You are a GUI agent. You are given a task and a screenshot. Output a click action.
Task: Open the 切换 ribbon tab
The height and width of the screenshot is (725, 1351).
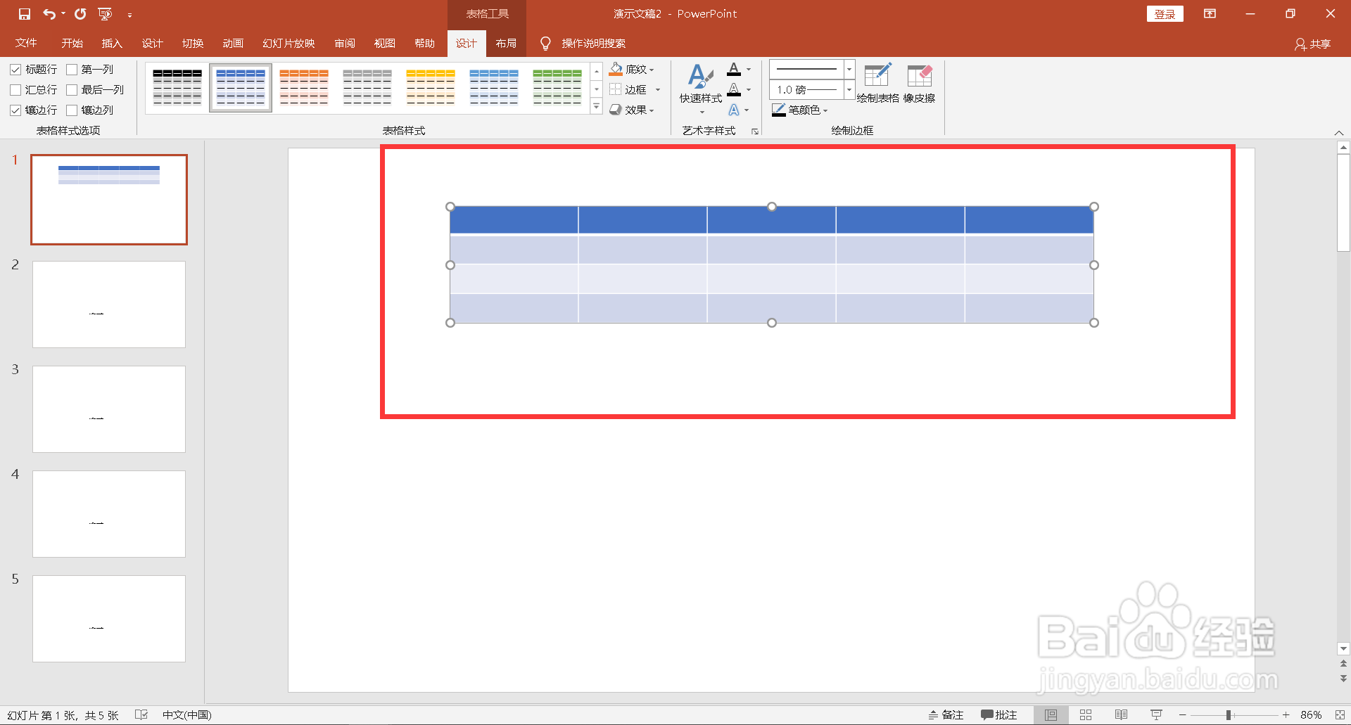[x=193, y=44]
